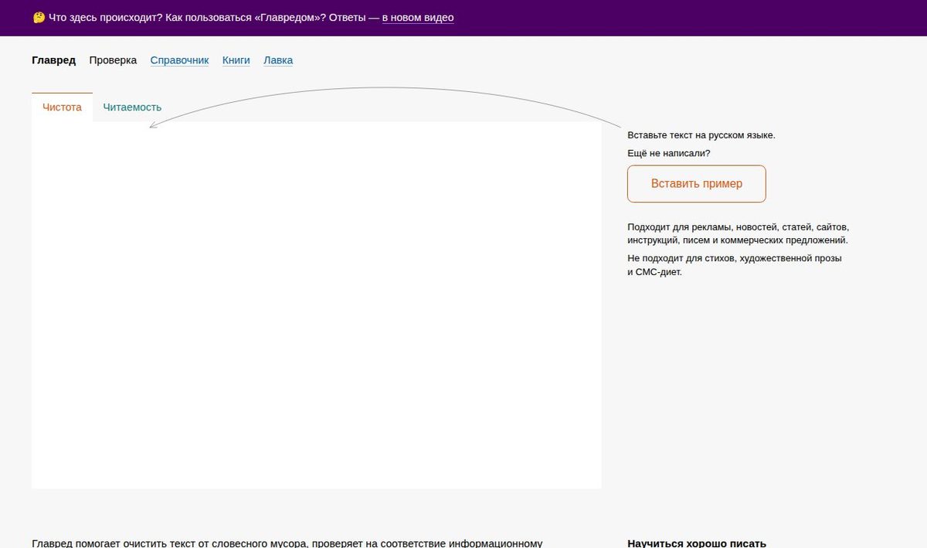Visit the Лавка shop link

(x=278, y=60)
